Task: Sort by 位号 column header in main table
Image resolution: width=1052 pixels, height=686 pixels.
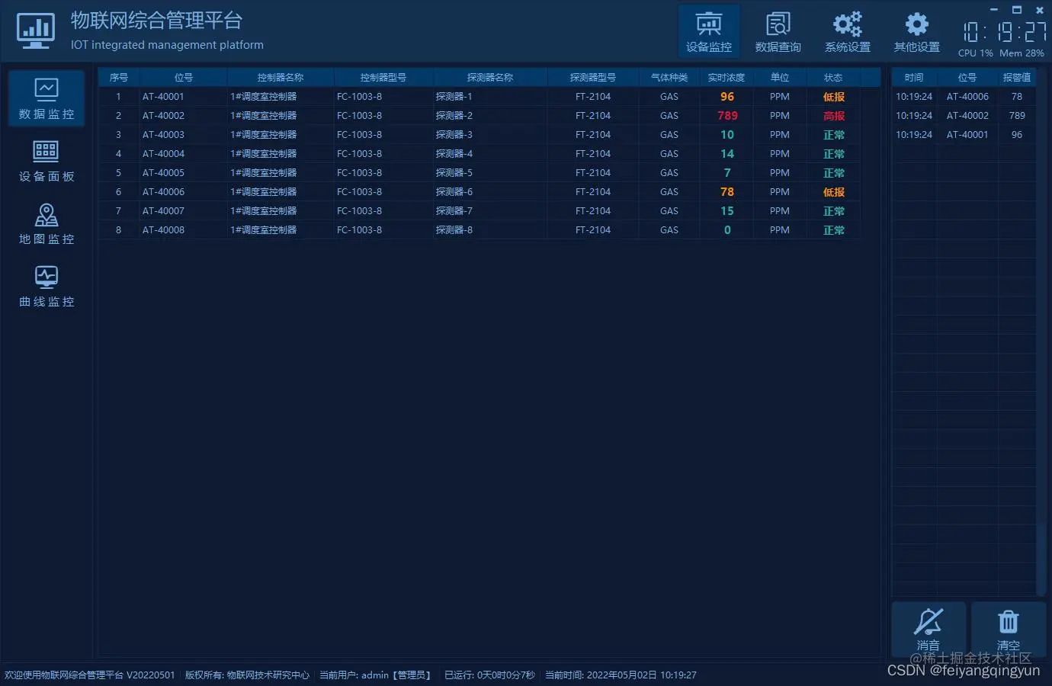Action: (183, 78)
